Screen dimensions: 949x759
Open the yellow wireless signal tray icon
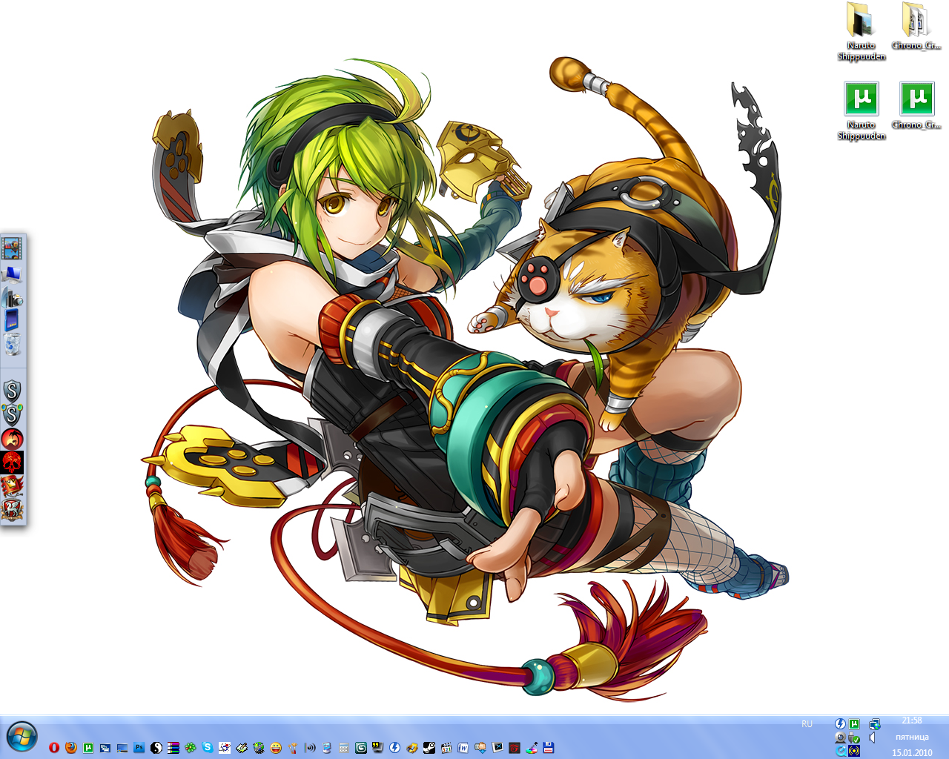854,751
